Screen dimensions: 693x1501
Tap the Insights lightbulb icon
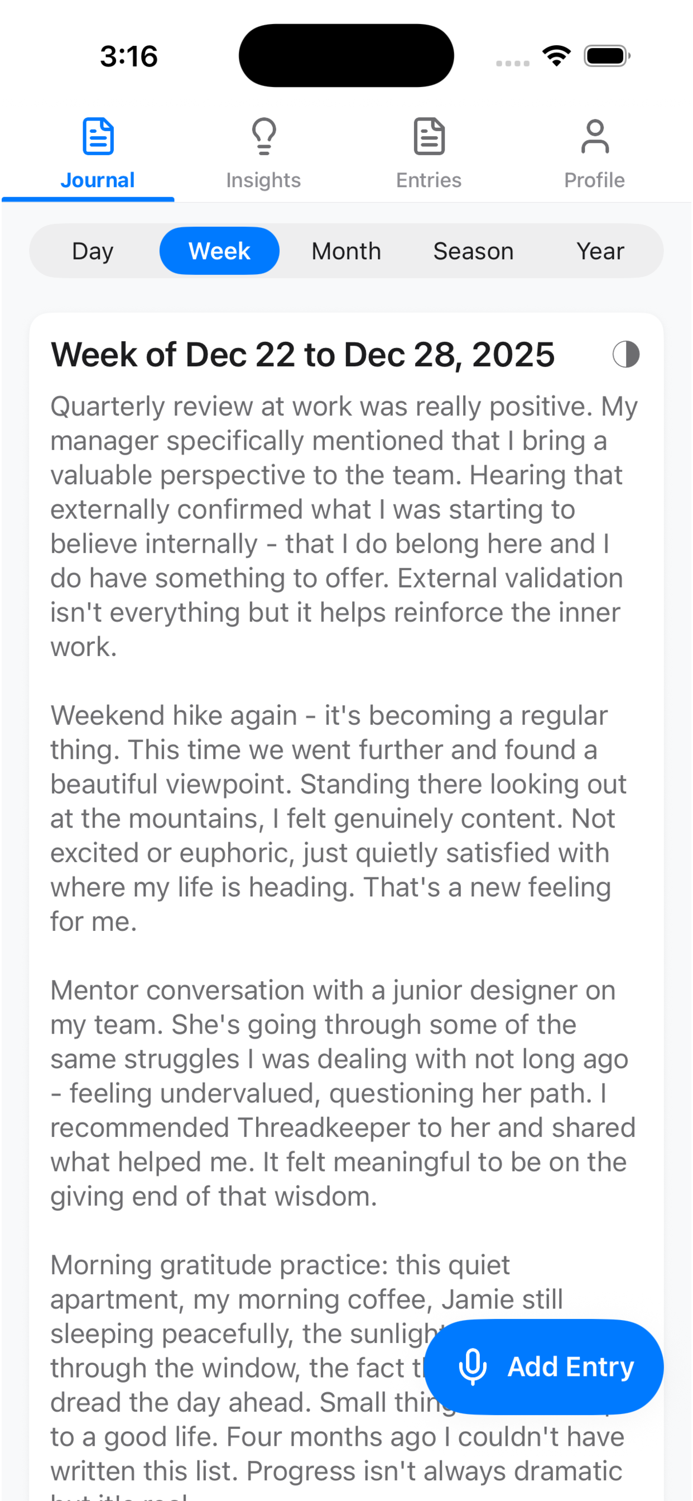[x=263, y=136]
